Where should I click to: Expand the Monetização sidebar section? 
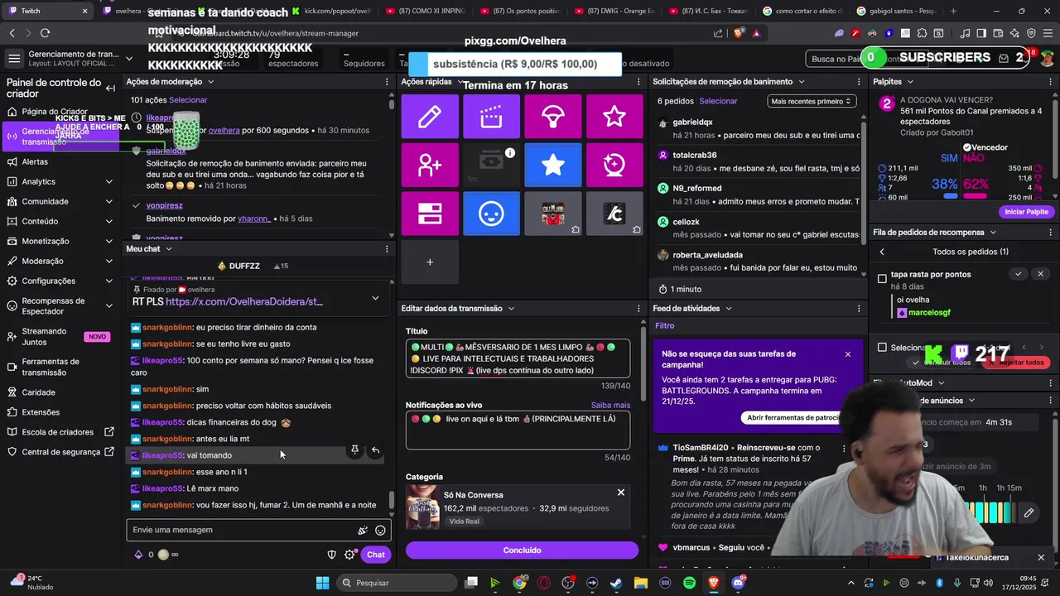tap(109, 241)
